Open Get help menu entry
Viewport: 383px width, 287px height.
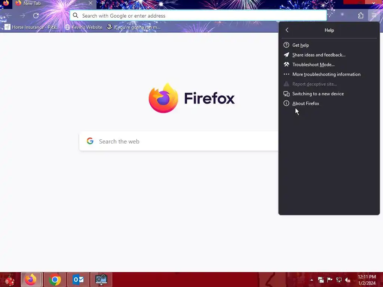(329, 45)
